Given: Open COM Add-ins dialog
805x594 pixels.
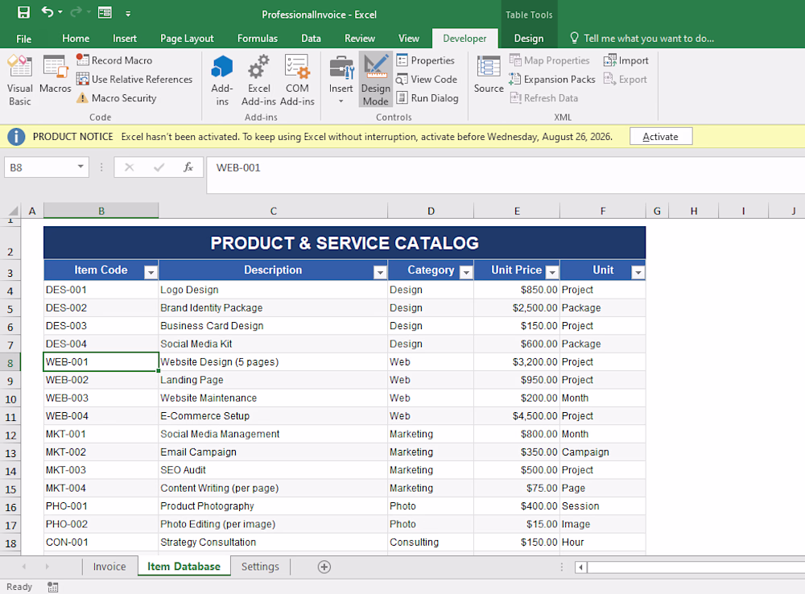Looking at the screenshot, I should (x=297, y=80).
